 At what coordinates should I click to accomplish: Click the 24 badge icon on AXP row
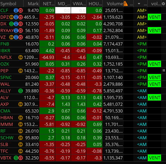20,104
